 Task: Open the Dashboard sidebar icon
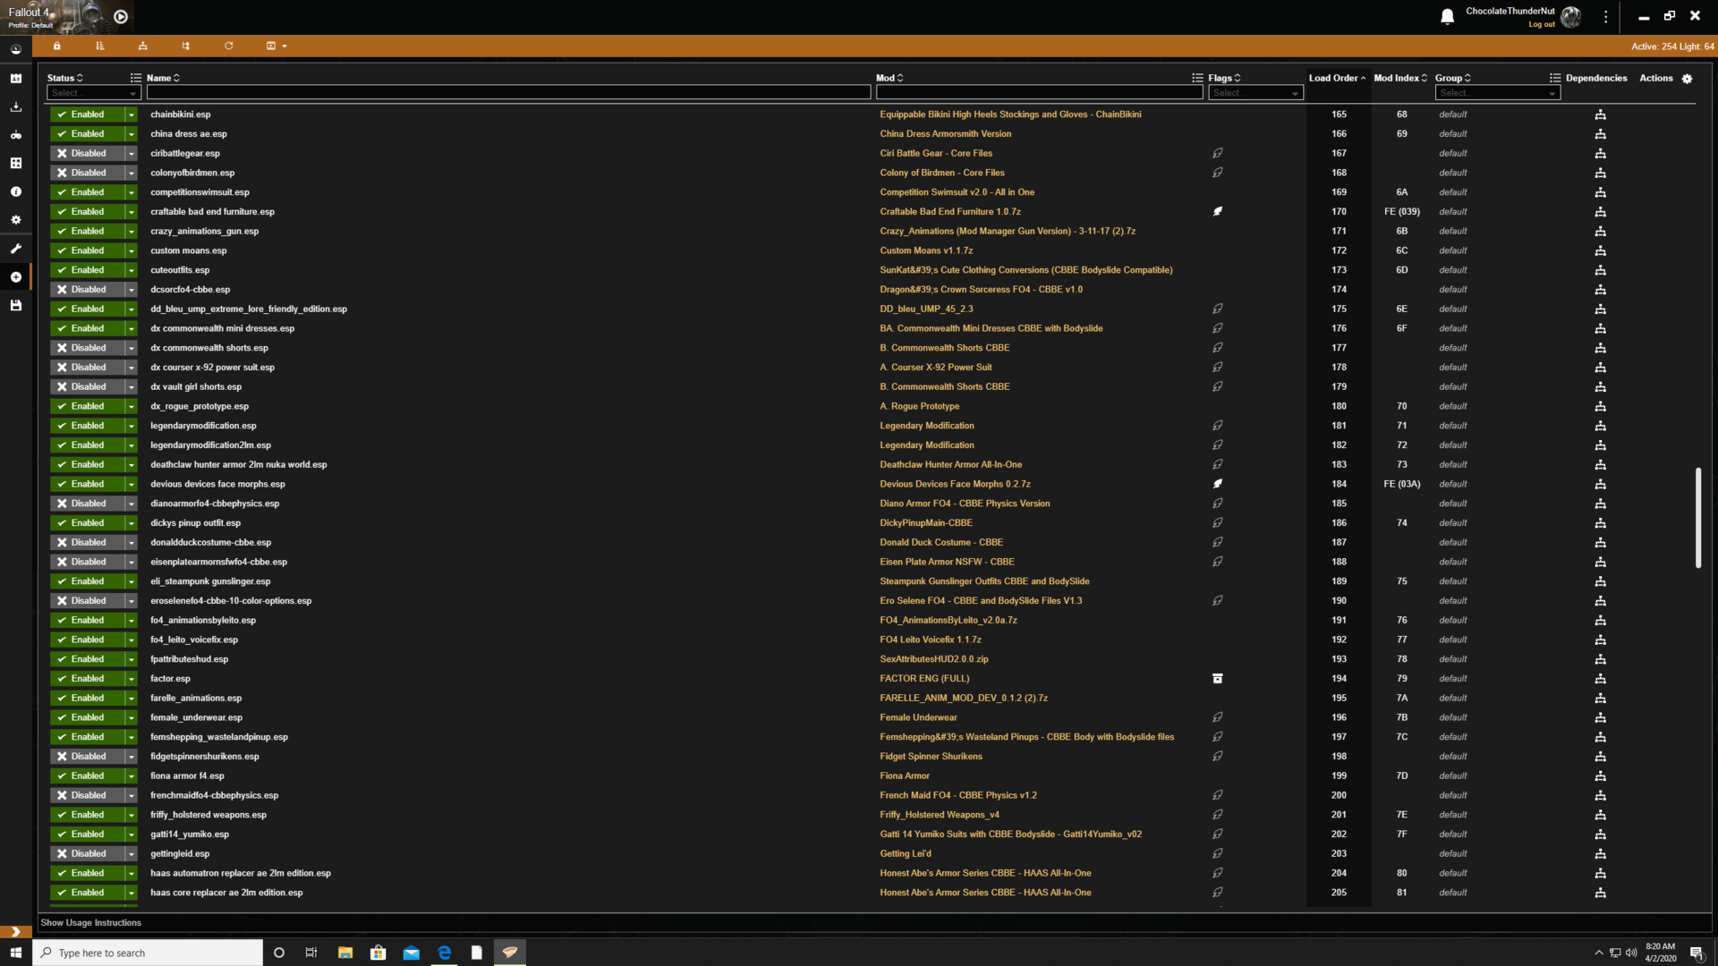coord(16,50)
